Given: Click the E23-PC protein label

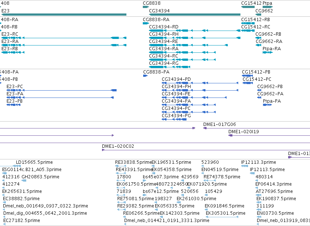Looking at the screenshot, I should (x=15, y=87).
